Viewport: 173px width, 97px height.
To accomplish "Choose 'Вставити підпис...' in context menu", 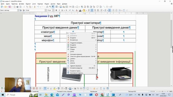I will pos(82,71).
